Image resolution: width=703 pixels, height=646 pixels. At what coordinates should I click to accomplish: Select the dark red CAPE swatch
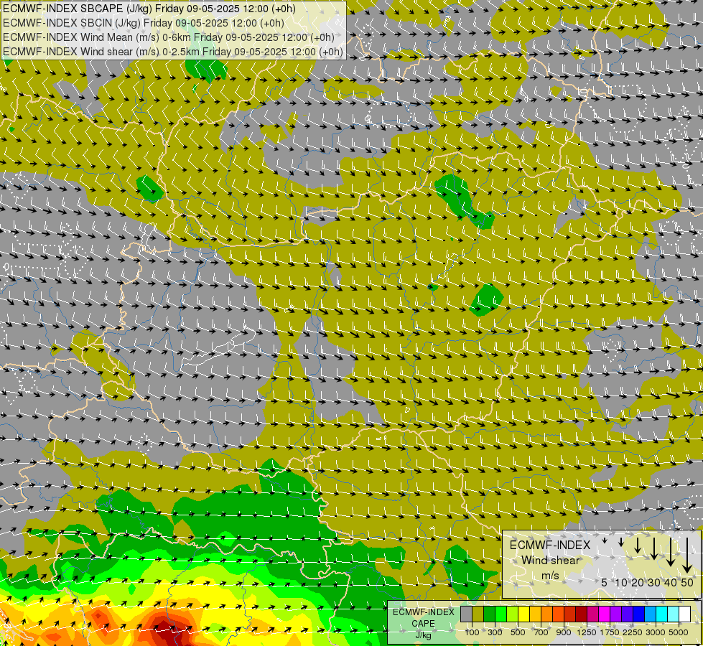(x=582, y=614)
